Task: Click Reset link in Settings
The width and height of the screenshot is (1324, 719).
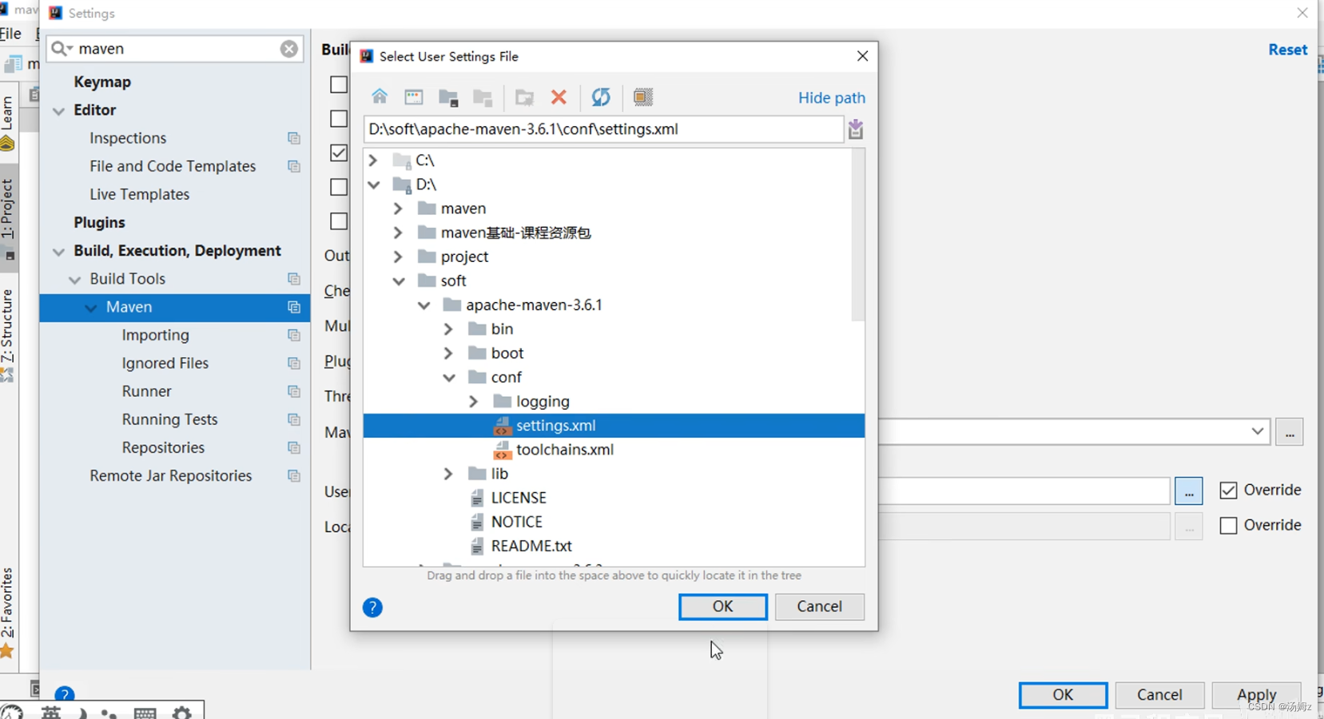Action: point(1287,50)
